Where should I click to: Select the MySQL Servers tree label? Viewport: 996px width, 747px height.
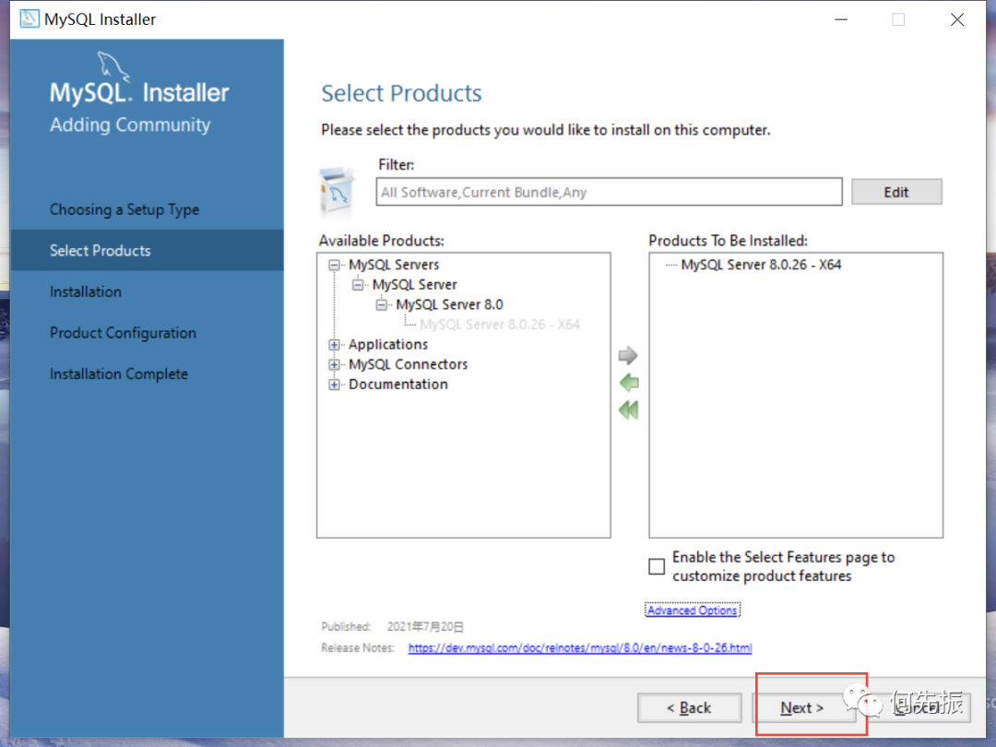coord(394,265)
